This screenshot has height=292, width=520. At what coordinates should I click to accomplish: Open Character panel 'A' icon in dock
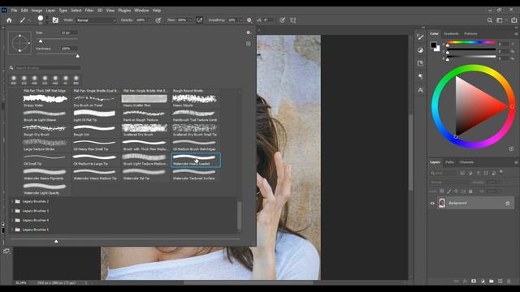coord(420,90)
